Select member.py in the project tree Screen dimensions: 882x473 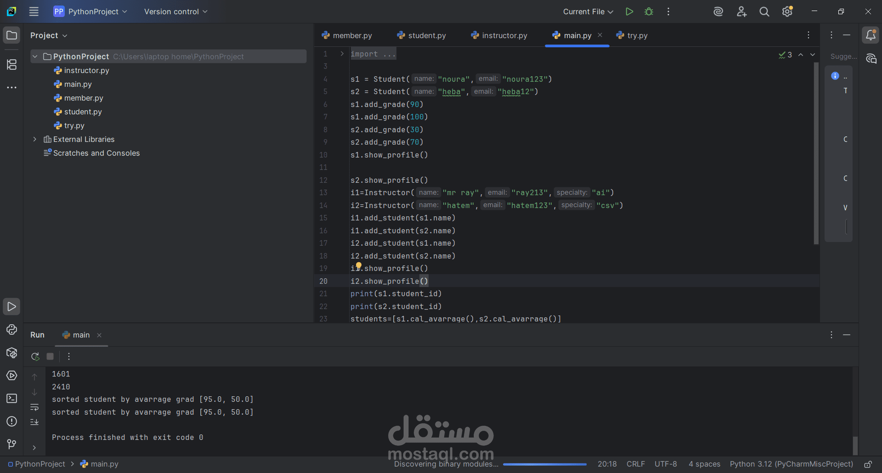coord(79,98)
